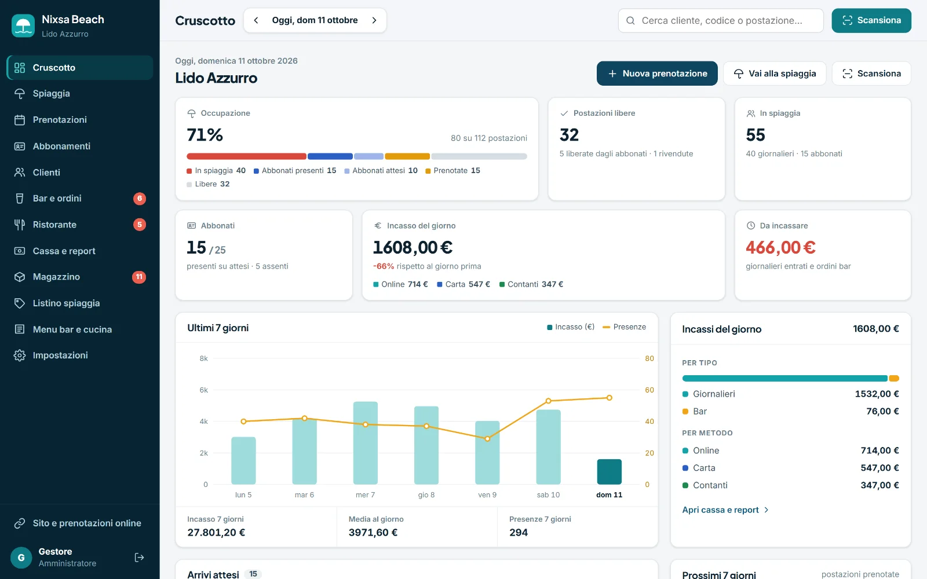The image size is (927, 579).
Task: Click the Impostazioni gear icon
Action: pos(20,356)
